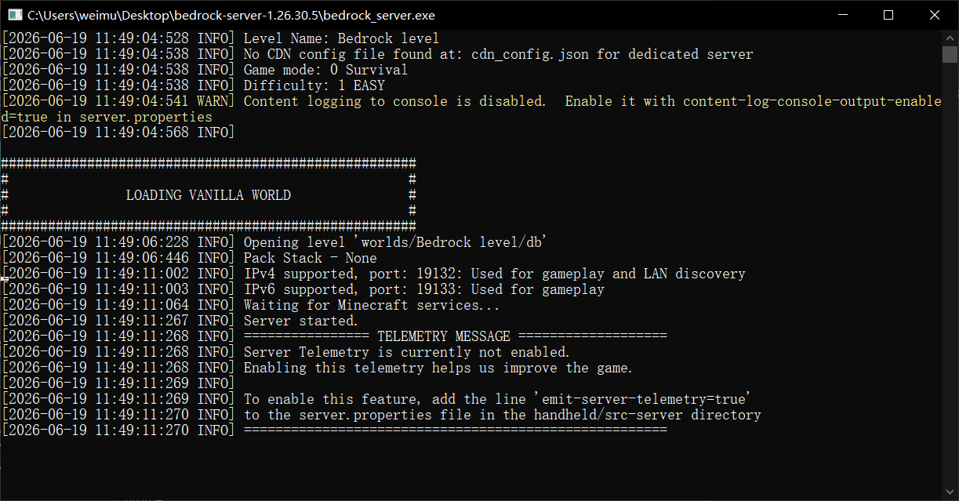Click the 'Level Name: Bedrock level' line
The width and height of the screenshot is (959, 501).
(341, 38)
